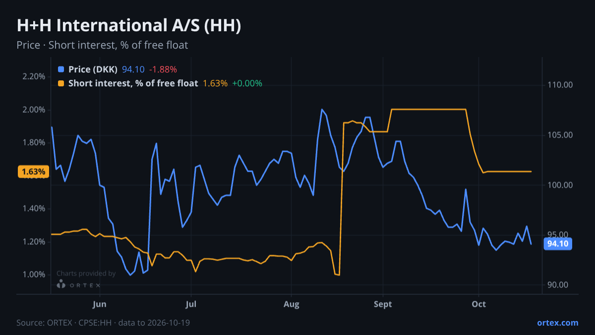Image resolution: width=595 pixels, height=335 pixels.
Task: Click the 'Jul' x-axis label
Action: tap(190, 304)
